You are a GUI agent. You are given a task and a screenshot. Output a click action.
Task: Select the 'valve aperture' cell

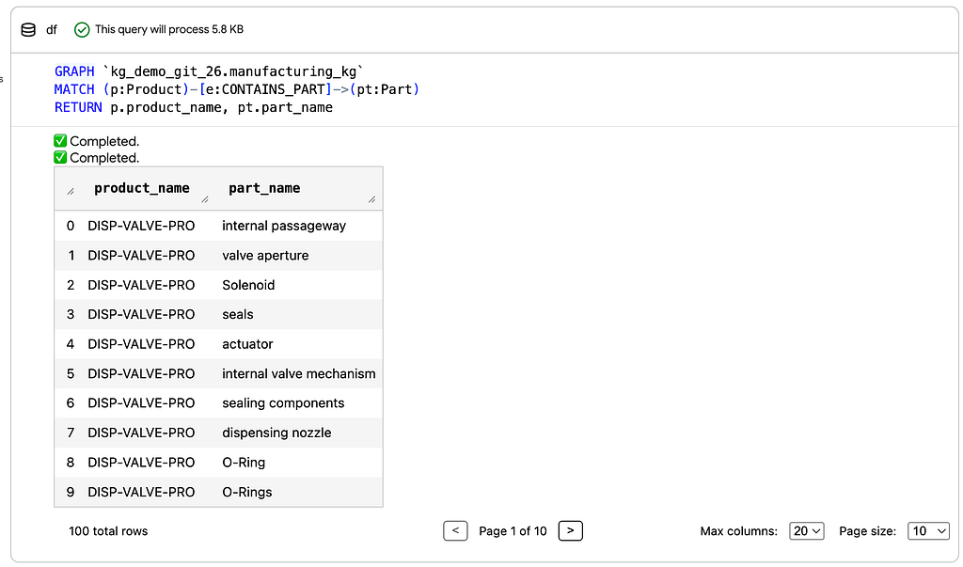(x=265, y=256)
